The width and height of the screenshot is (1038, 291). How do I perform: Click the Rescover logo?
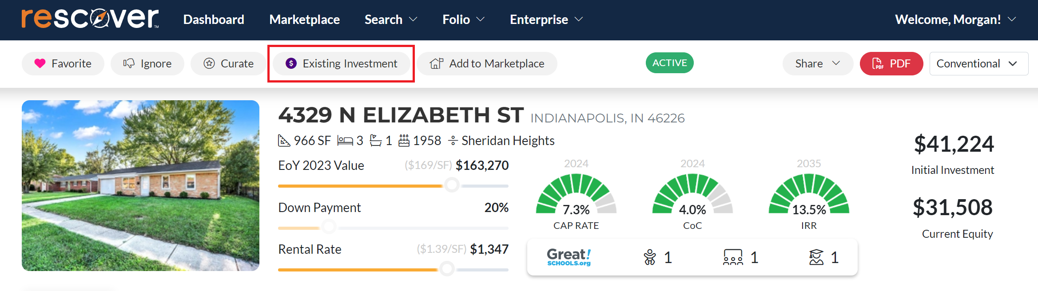(x=90, y=19)
